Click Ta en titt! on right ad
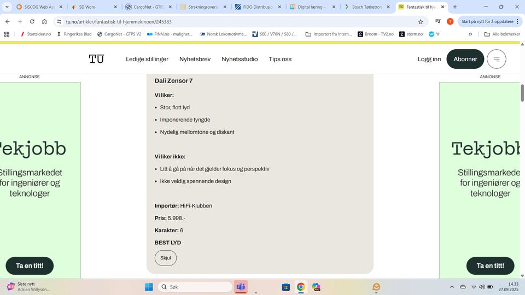Screen dimensions: 525x295 tap(490, 266)
